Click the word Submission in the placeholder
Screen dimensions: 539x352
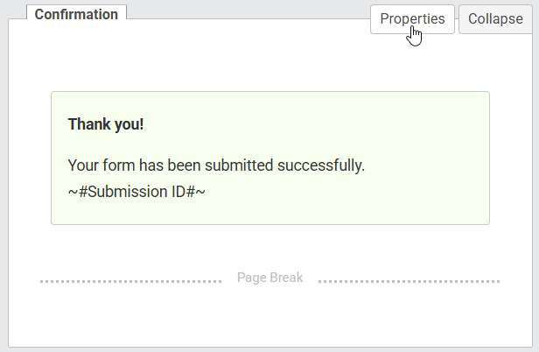click(128, 192)
